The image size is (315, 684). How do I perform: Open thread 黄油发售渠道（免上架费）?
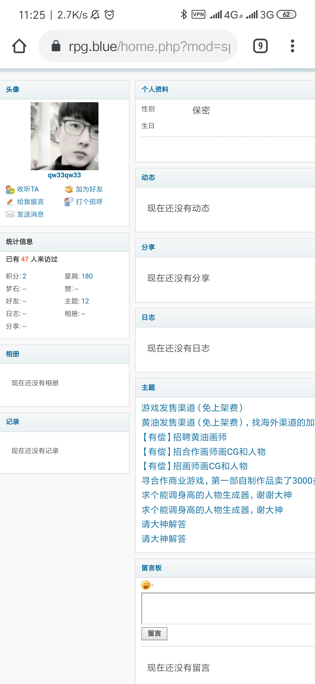(228, 422)
